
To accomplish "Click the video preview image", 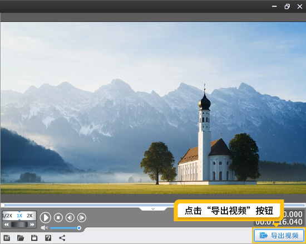I will pyautogui.click(x=153, y=108).
